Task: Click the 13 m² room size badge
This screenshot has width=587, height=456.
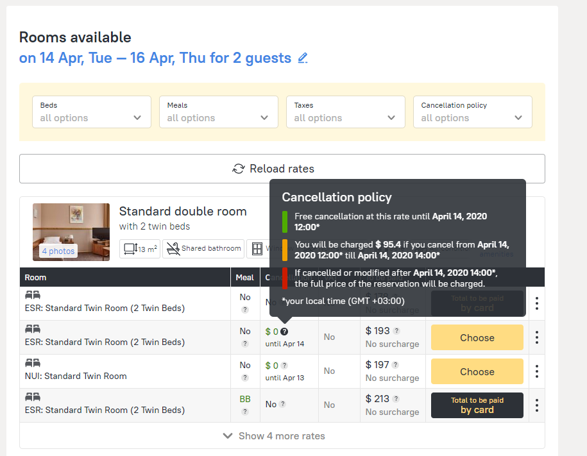Action: coord(140,248)
